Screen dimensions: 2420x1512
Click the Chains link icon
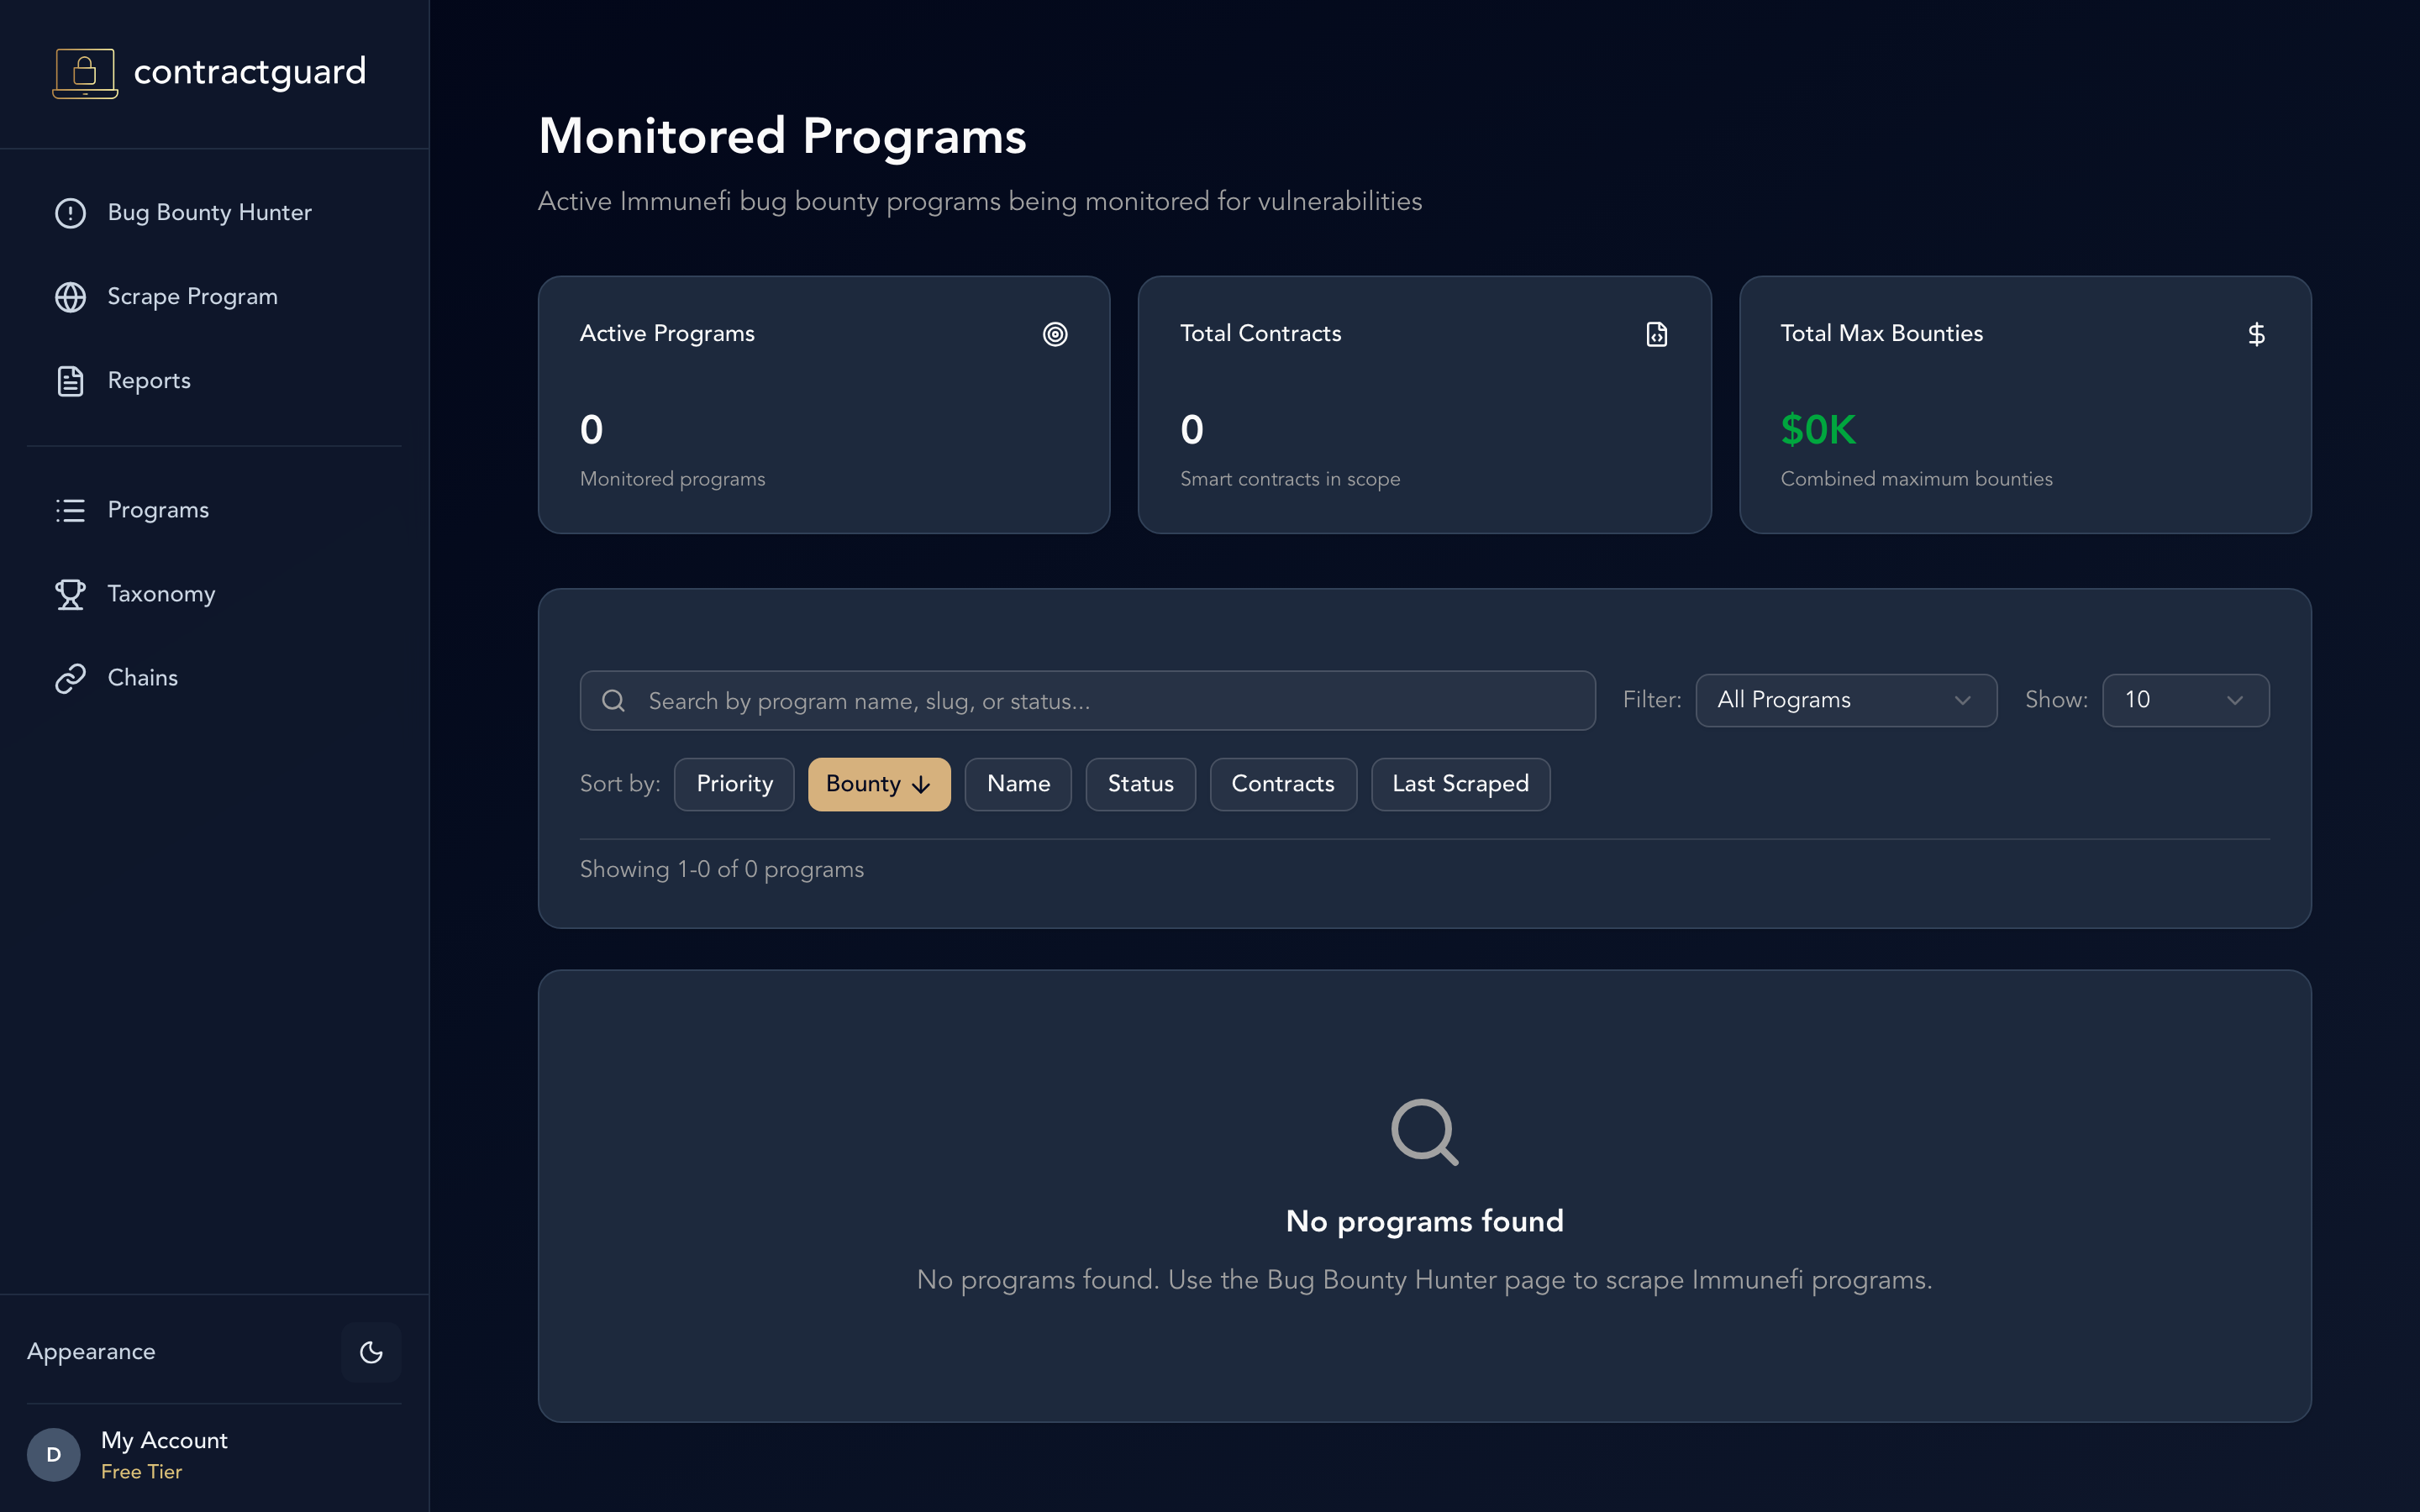coord(70,678)
